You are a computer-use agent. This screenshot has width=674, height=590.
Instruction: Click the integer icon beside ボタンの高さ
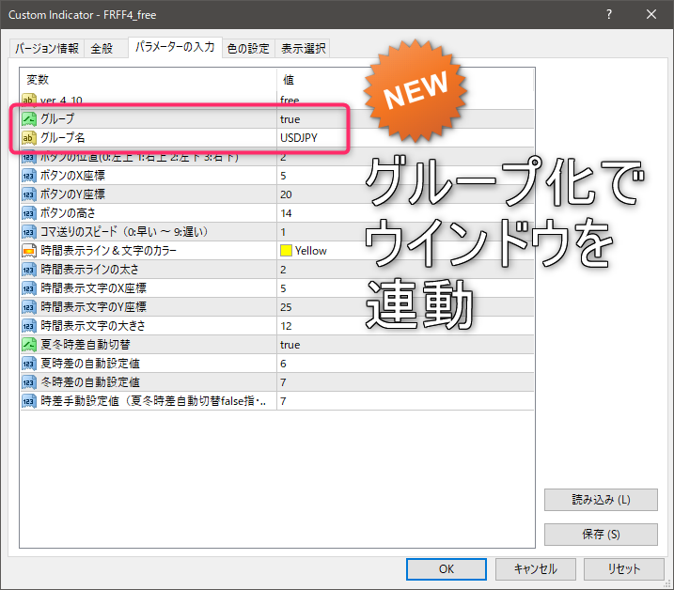(29, 213)
